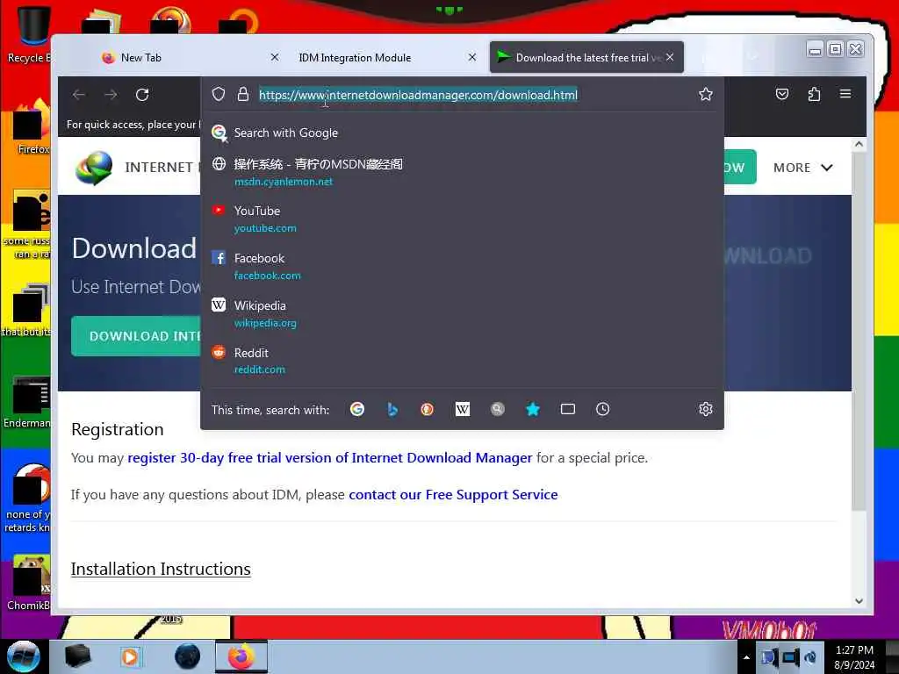Image resolution: width=899 pixels, height=674 pixels.
Task: Search history using the clock icon
Action: click(602, 409)
